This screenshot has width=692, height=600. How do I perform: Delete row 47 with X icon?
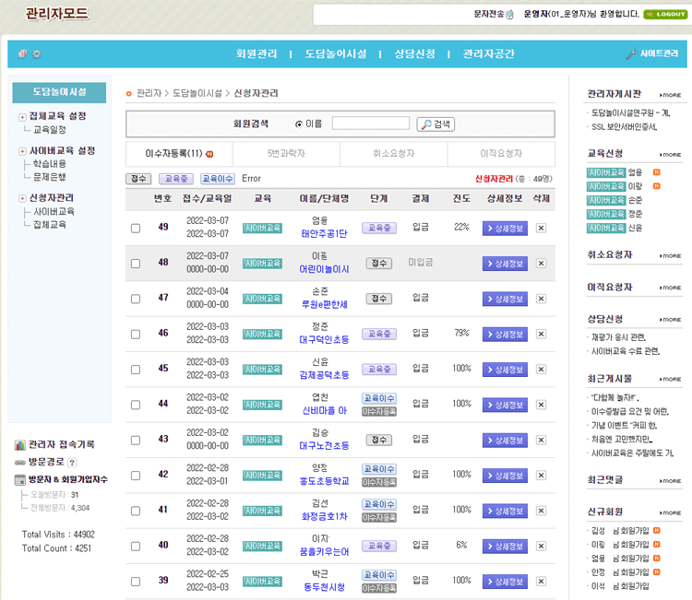pyautogui.click(x=541, y=299)
